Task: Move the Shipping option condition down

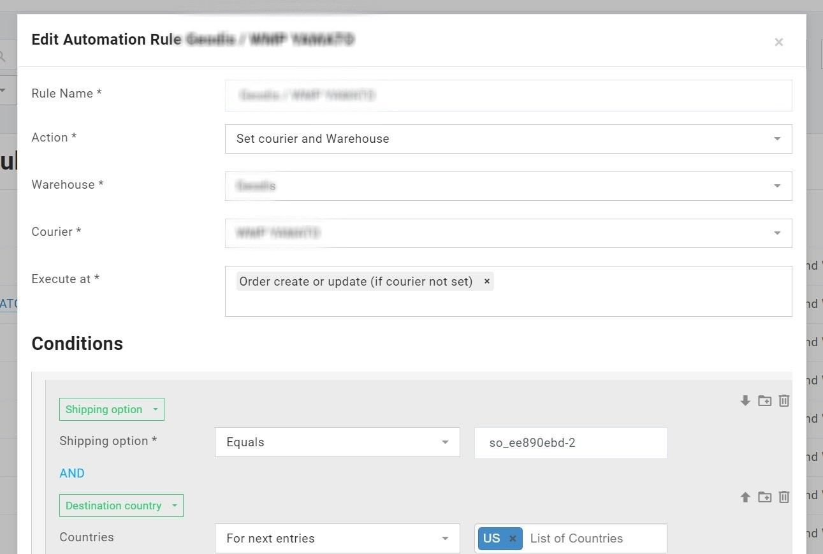Action: [745, 401]
